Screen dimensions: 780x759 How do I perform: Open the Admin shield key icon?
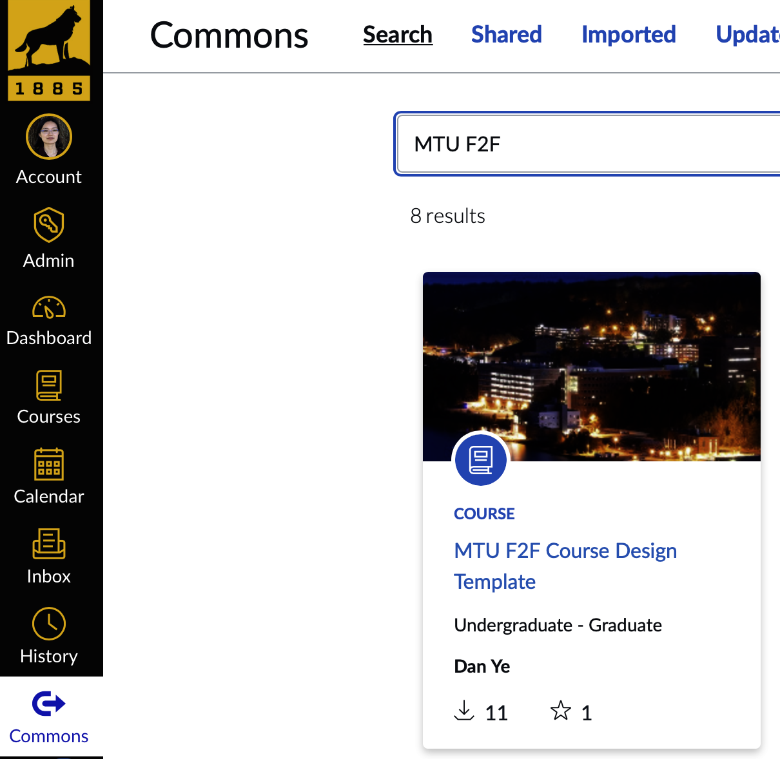pyautogui.click(x=49, y=225)
